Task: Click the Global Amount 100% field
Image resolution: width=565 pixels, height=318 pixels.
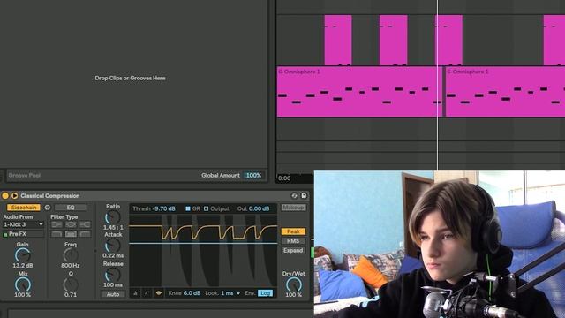Action: point(253,176)
